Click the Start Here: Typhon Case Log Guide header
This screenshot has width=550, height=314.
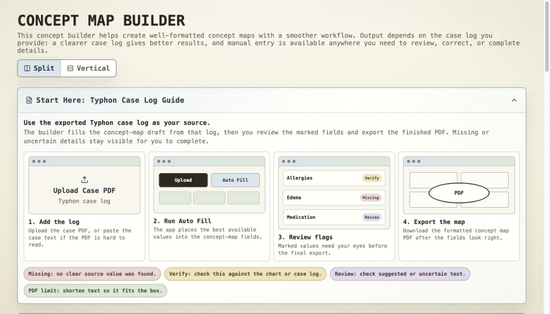click(x=272, y=100)
